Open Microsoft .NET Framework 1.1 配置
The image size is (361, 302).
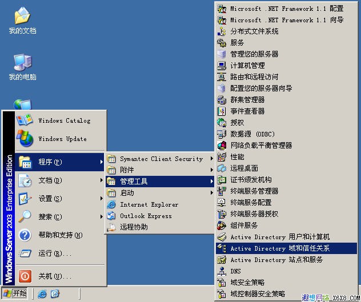(286, 9)
